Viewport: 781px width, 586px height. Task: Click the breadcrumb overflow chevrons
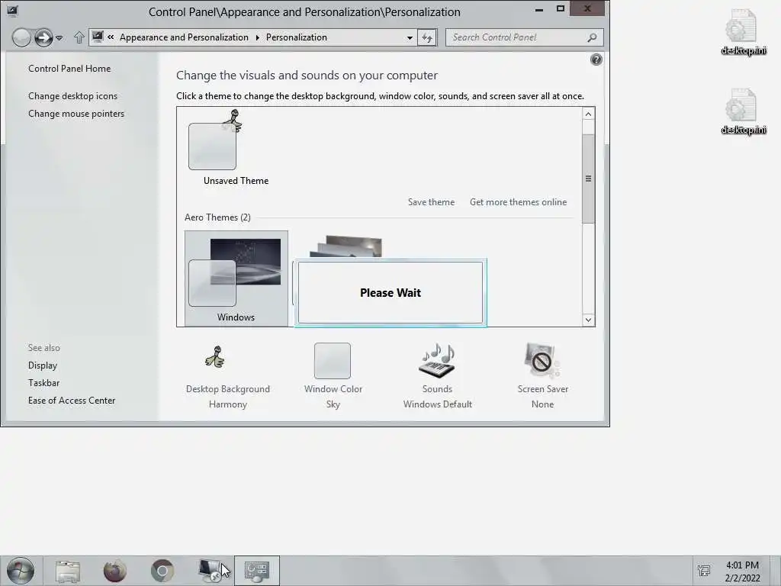point(111,37)
